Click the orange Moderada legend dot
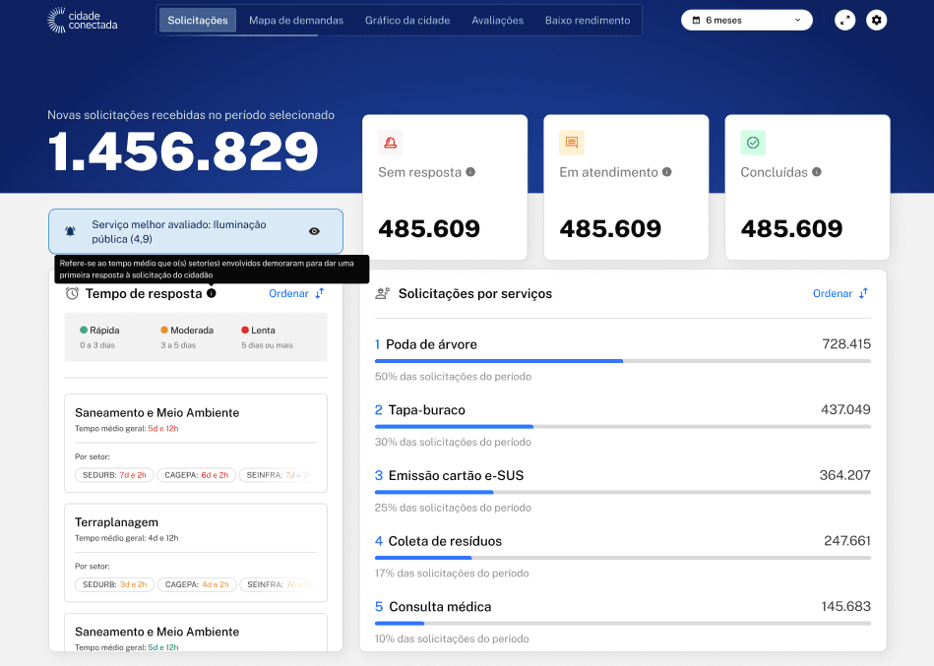The height and width of the screenshot is (666, 934). click(164, 330)
